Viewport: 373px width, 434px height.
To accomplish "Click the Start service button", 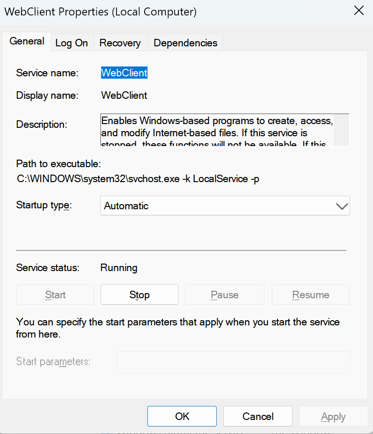I will coord(55,294).
